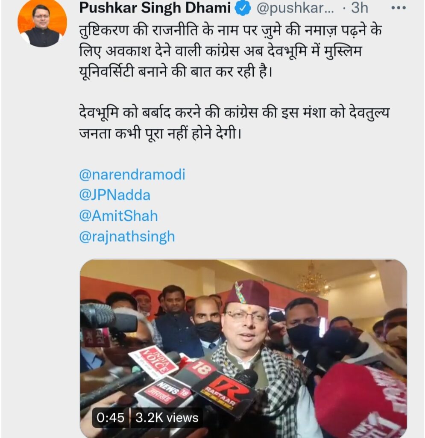Click the blue verified badge icon
The height and width of the screenshot is (438, 425).
click(x=243, y=9)
